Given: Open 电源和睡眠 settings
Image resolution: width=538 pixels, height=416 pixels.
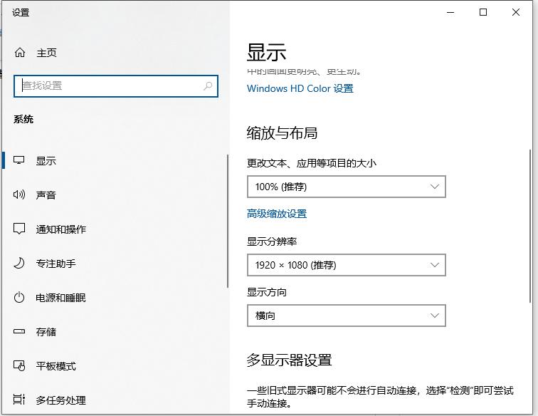Looking at the screenshot, I should [x=60, y=298].
